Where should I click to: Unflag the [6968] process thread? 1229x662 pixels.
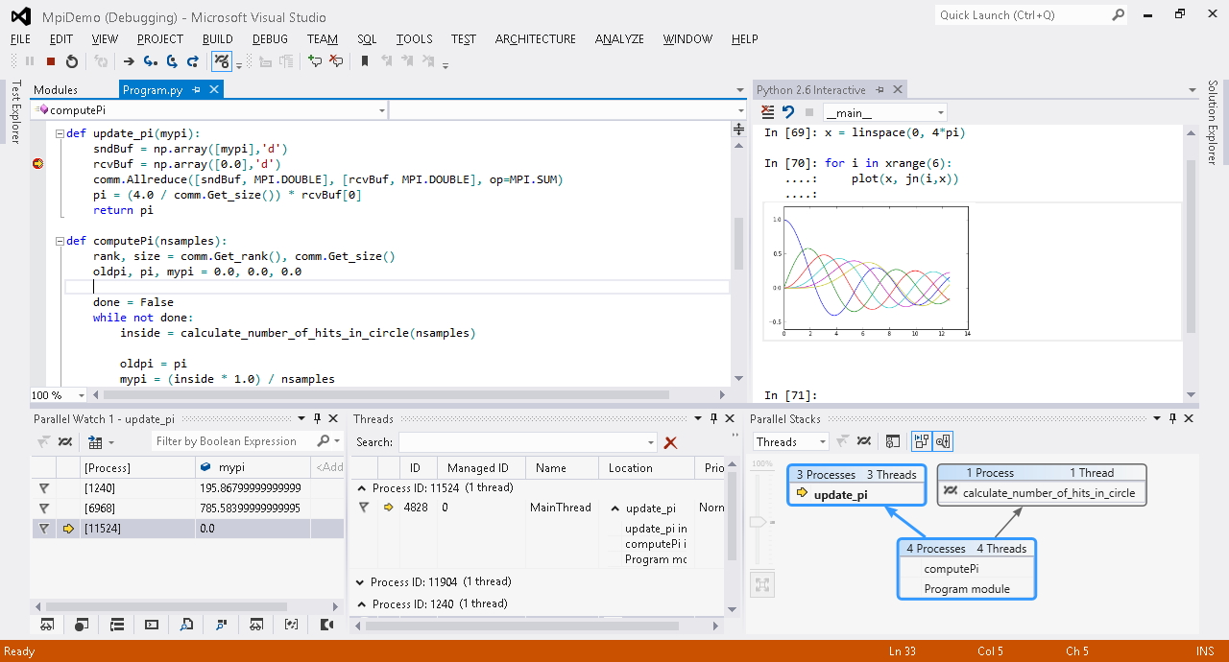click(42, 508)
